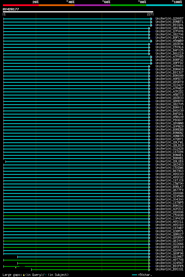Select the UniRef100_Q9SC19 label
The image size is (185, 277).
[x=169, y=247]
